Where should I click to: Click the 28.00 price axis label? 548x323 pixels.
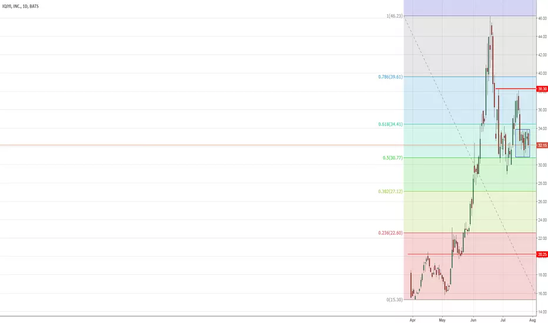coord(542,183)
